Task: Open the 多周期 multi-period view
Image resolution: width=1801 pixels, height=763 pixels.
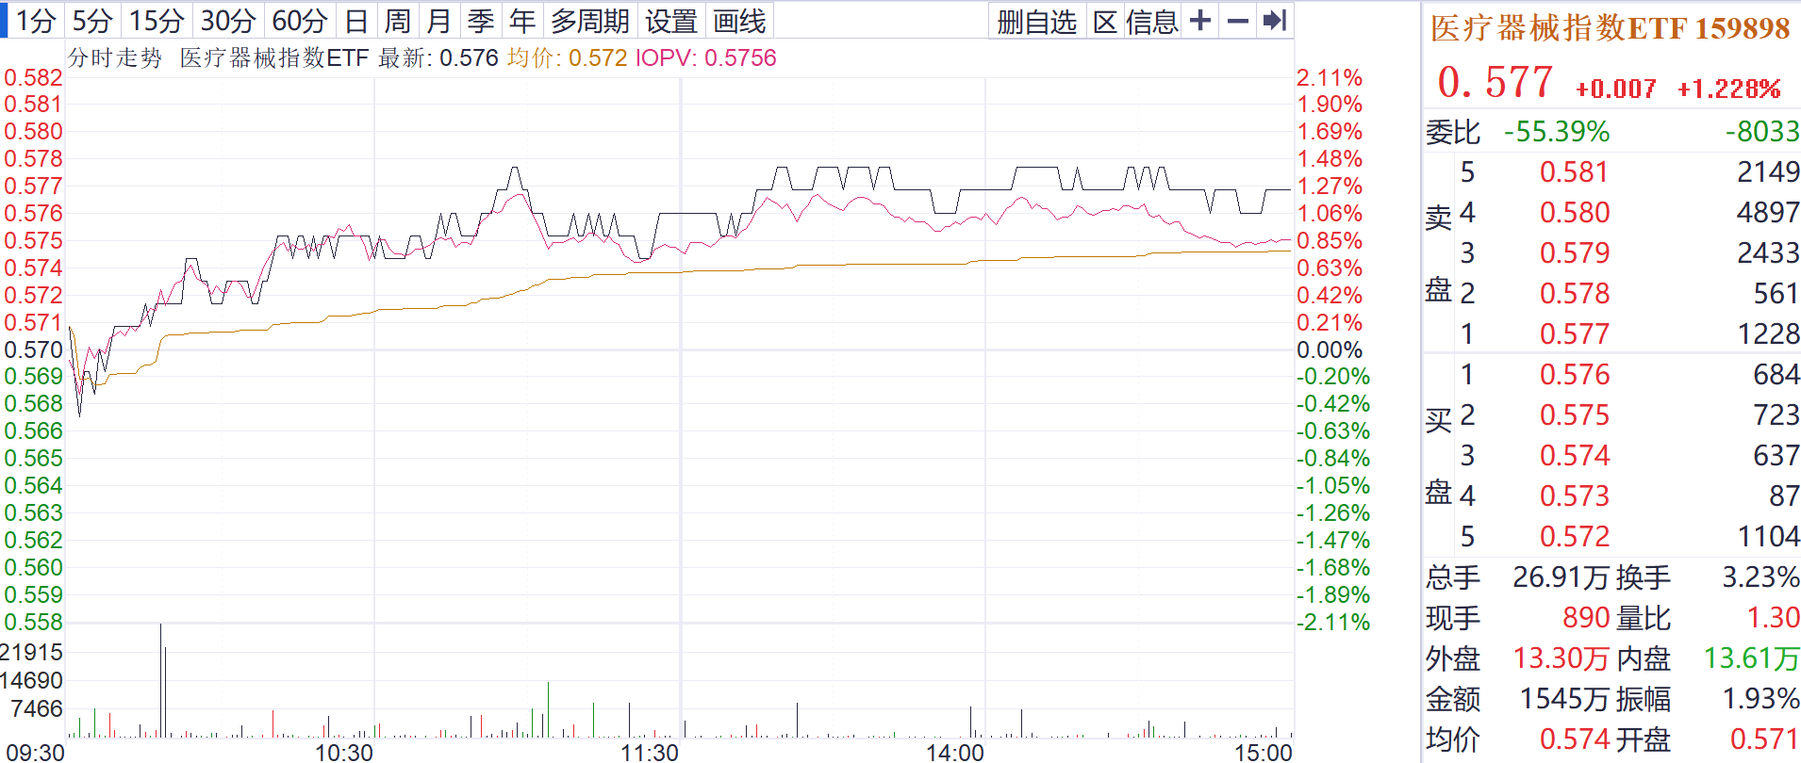Action: pyautogui.click(x=590, y=21)
